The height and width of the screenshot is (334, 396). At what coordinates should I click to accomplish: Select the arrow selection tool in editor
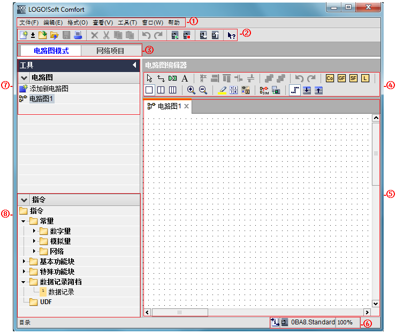149,78
